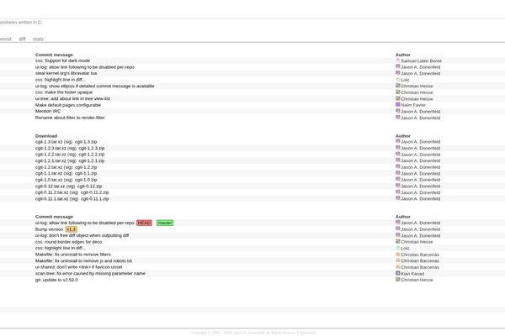This screenshot has height=336, width=505.
Task: Click avatar in the 'Mention IRC' row
Action: (398, 111)
